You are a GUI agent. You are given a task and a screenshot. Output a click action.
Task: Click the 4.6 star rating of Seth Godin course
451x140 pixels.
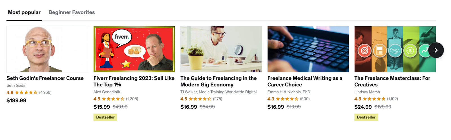click(26, 92)
